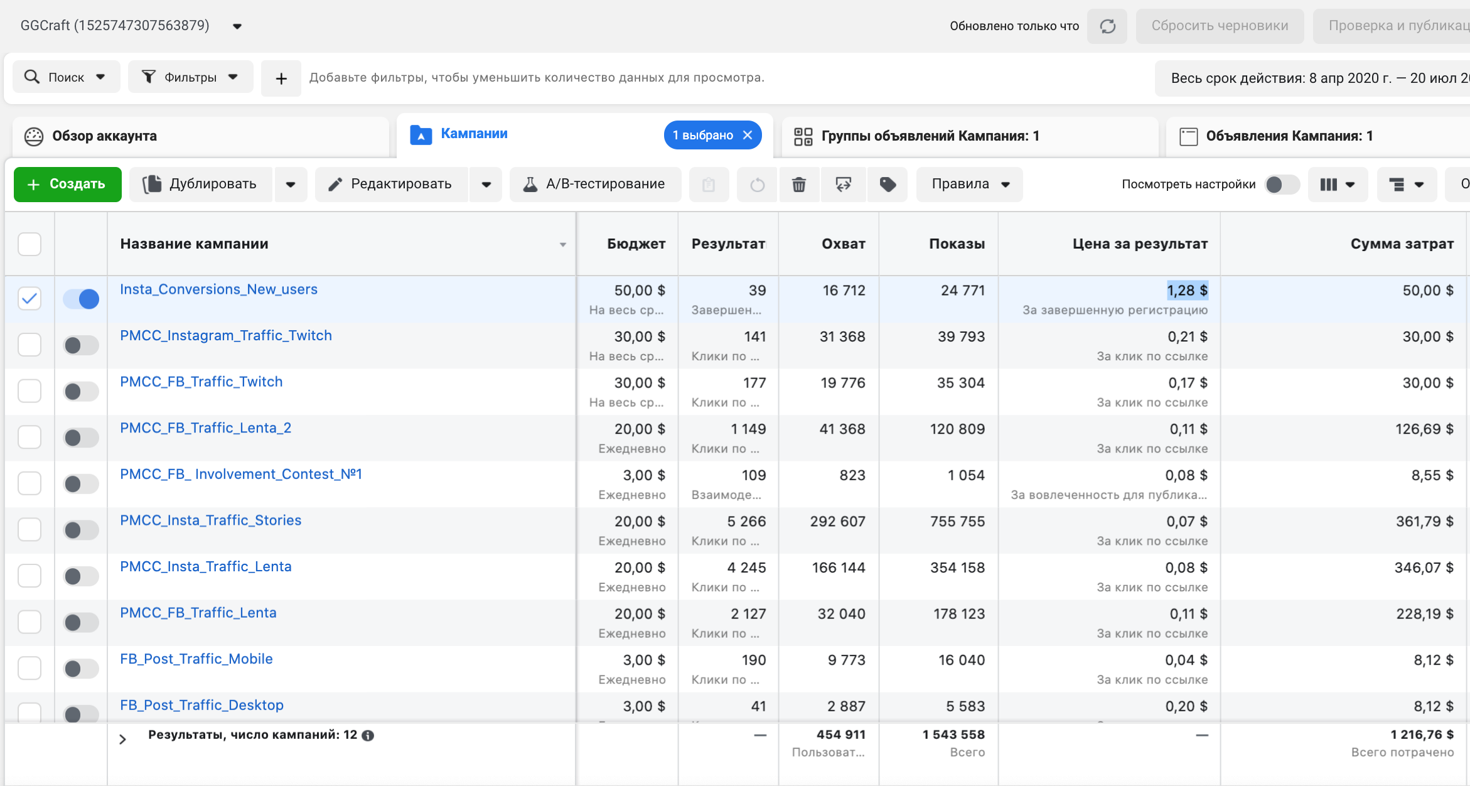Check PMCC_Insta_Traffic_Stories row checkbox

point(30,530)
